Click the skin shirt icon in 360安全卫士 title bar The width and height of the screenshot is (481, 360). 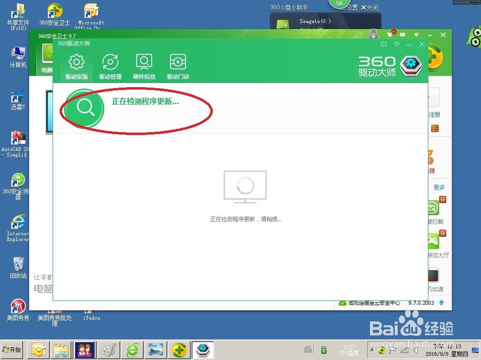pyautogui.click(x=390, y=34)
